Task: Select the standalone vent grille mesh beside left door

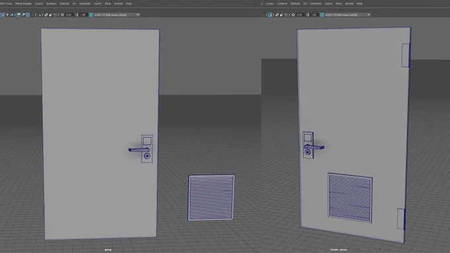Action: tap(211, 197)
